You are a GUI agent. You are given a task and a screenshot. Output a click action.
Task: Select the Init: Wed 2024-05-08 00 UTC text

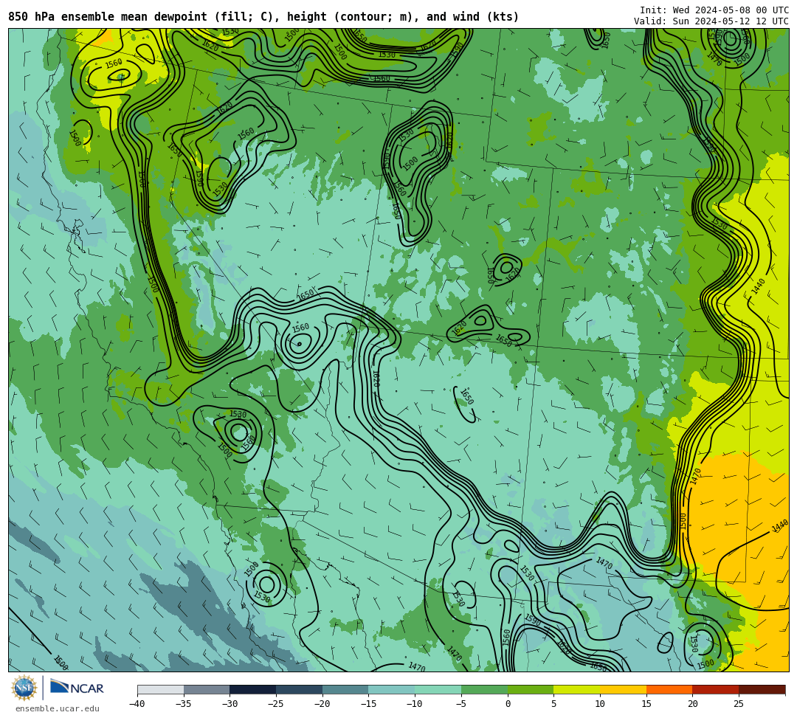click(714, 10)
